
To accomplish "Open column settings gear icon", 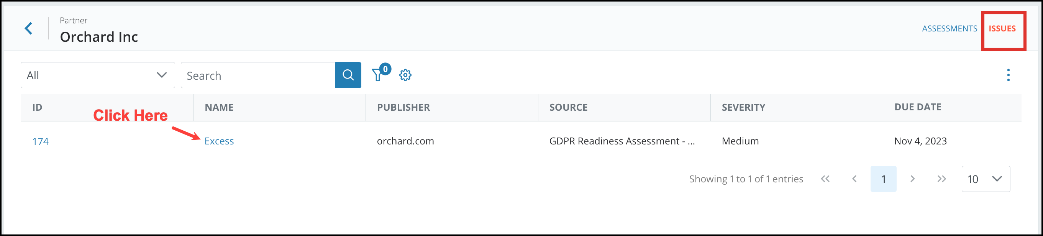I will pyautogui.click(x=405, y=75).
